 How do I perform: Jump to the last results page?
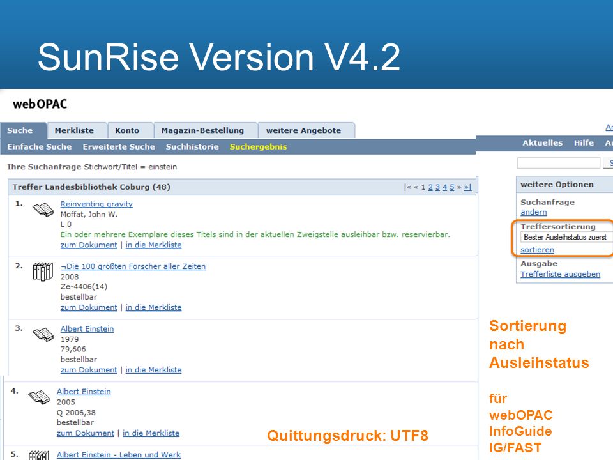click(467, 187)
